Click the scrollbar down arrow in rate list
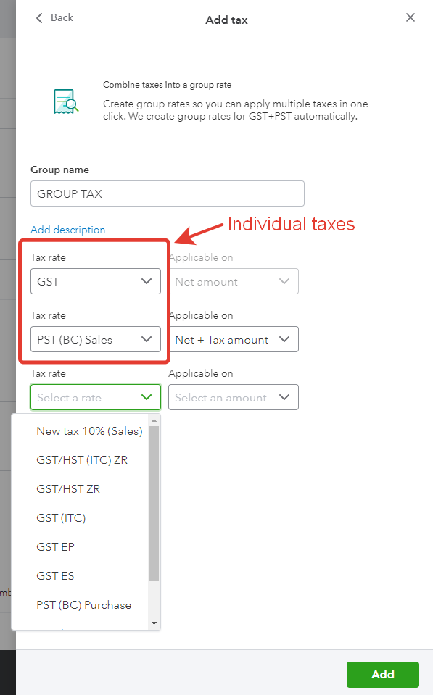The image size is (433, 695). [x=154, y=623]
